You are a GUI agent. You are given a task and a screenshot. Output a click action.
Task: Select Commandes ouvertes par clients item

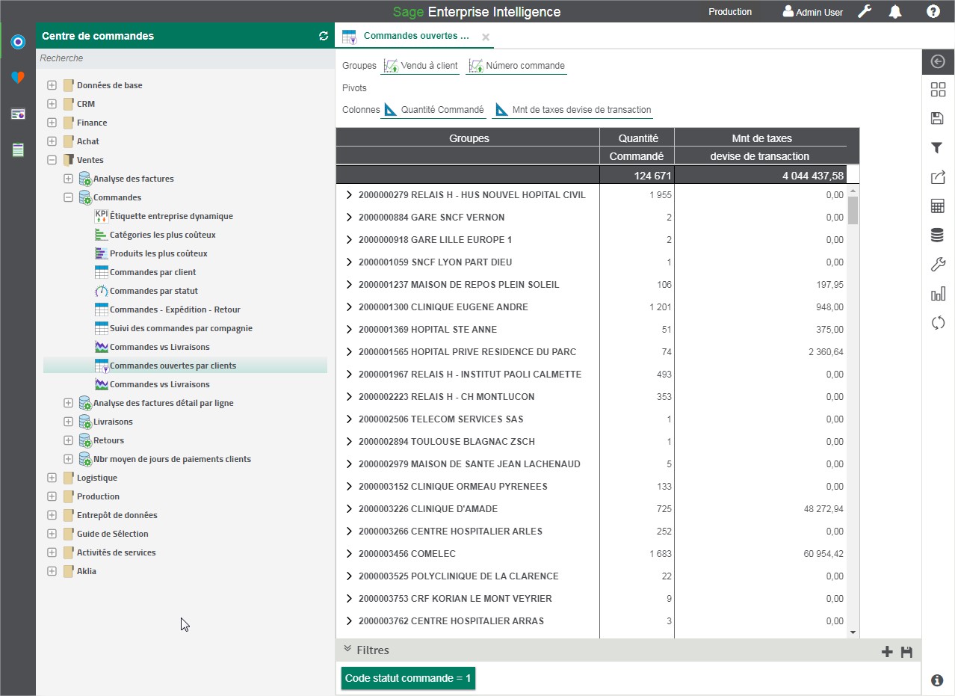tap(185, 366)
